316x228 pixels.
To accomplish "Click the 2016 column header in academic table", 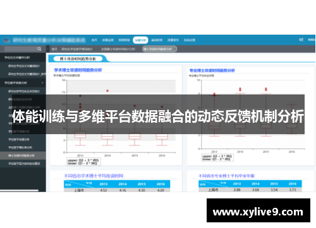I will click(161, 184).
